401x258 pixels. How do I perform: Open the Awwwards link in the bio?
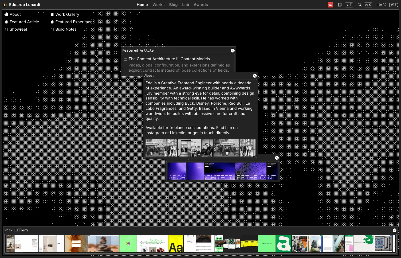[240, 88]
